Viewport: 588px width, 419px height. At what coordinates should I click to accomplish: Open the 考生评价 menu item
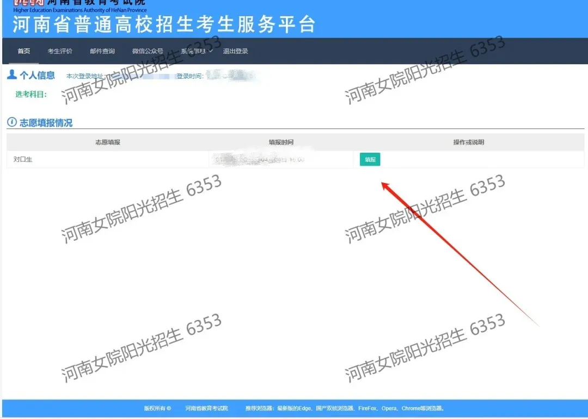click(60, 51)
